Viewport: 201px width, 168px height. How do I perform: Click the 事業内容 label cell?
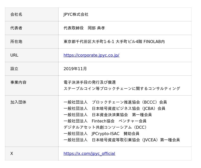(x=18, y=82)
